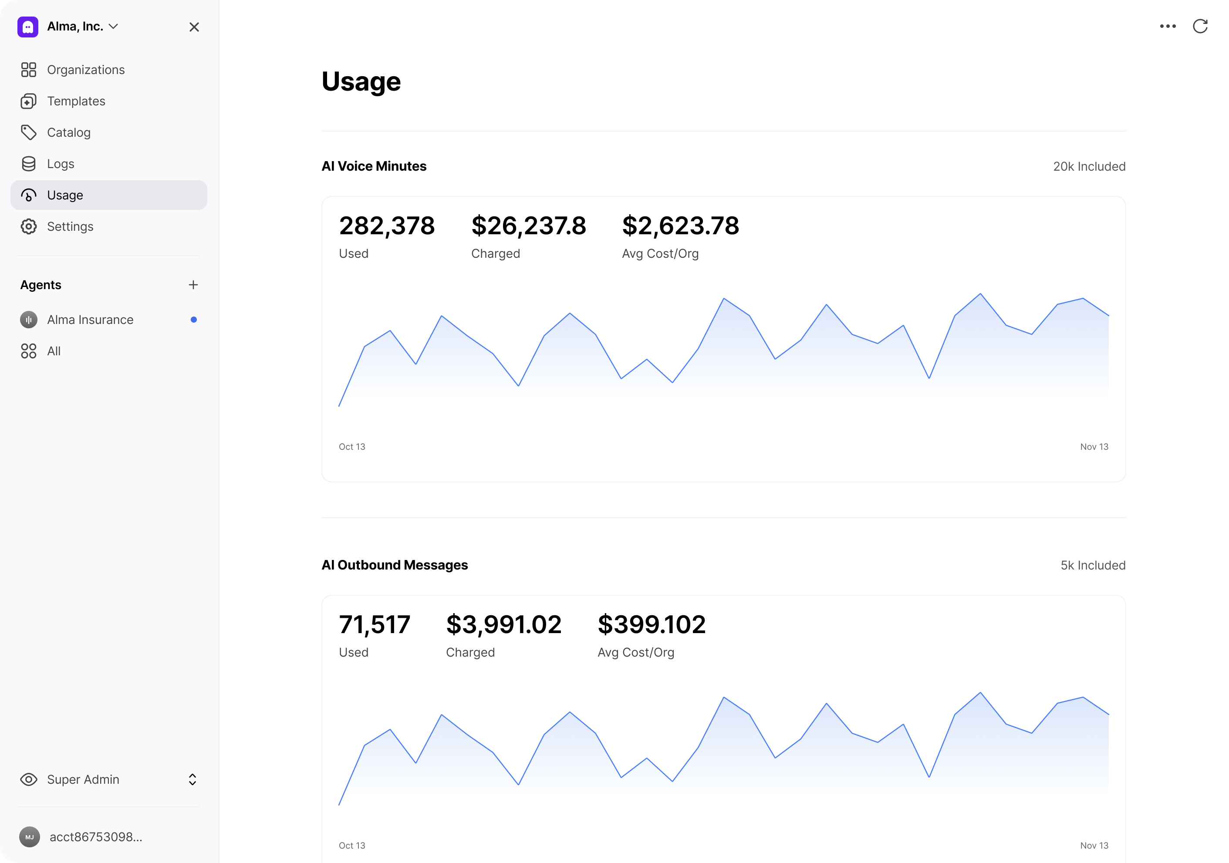1229x863 pixels.
Task: Click the Super Admin eye icon
Action: tap(28, 779)
